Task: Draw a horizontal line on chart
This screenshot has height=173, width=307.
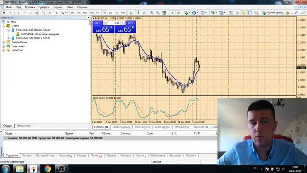Action: (x=24, y=13)
